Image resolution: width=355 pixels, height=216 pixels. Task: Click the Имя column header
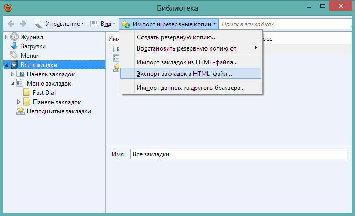(113, 39)
